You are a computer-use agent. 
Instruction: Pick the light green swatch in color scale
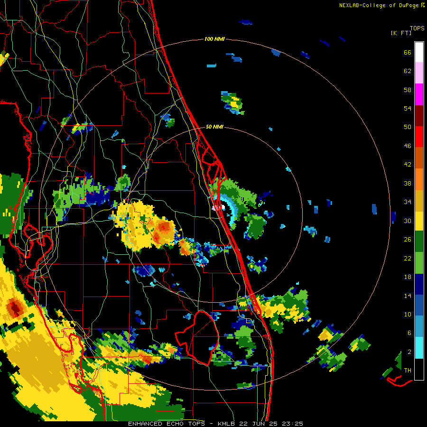[419, 263]
